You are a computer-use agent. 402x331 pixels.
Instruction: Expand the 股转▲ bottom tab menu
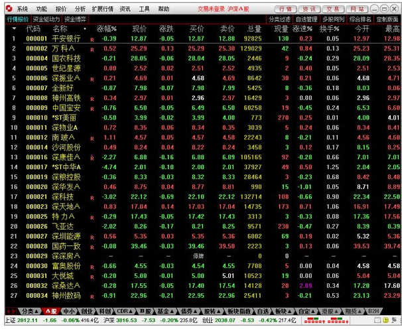212,311
